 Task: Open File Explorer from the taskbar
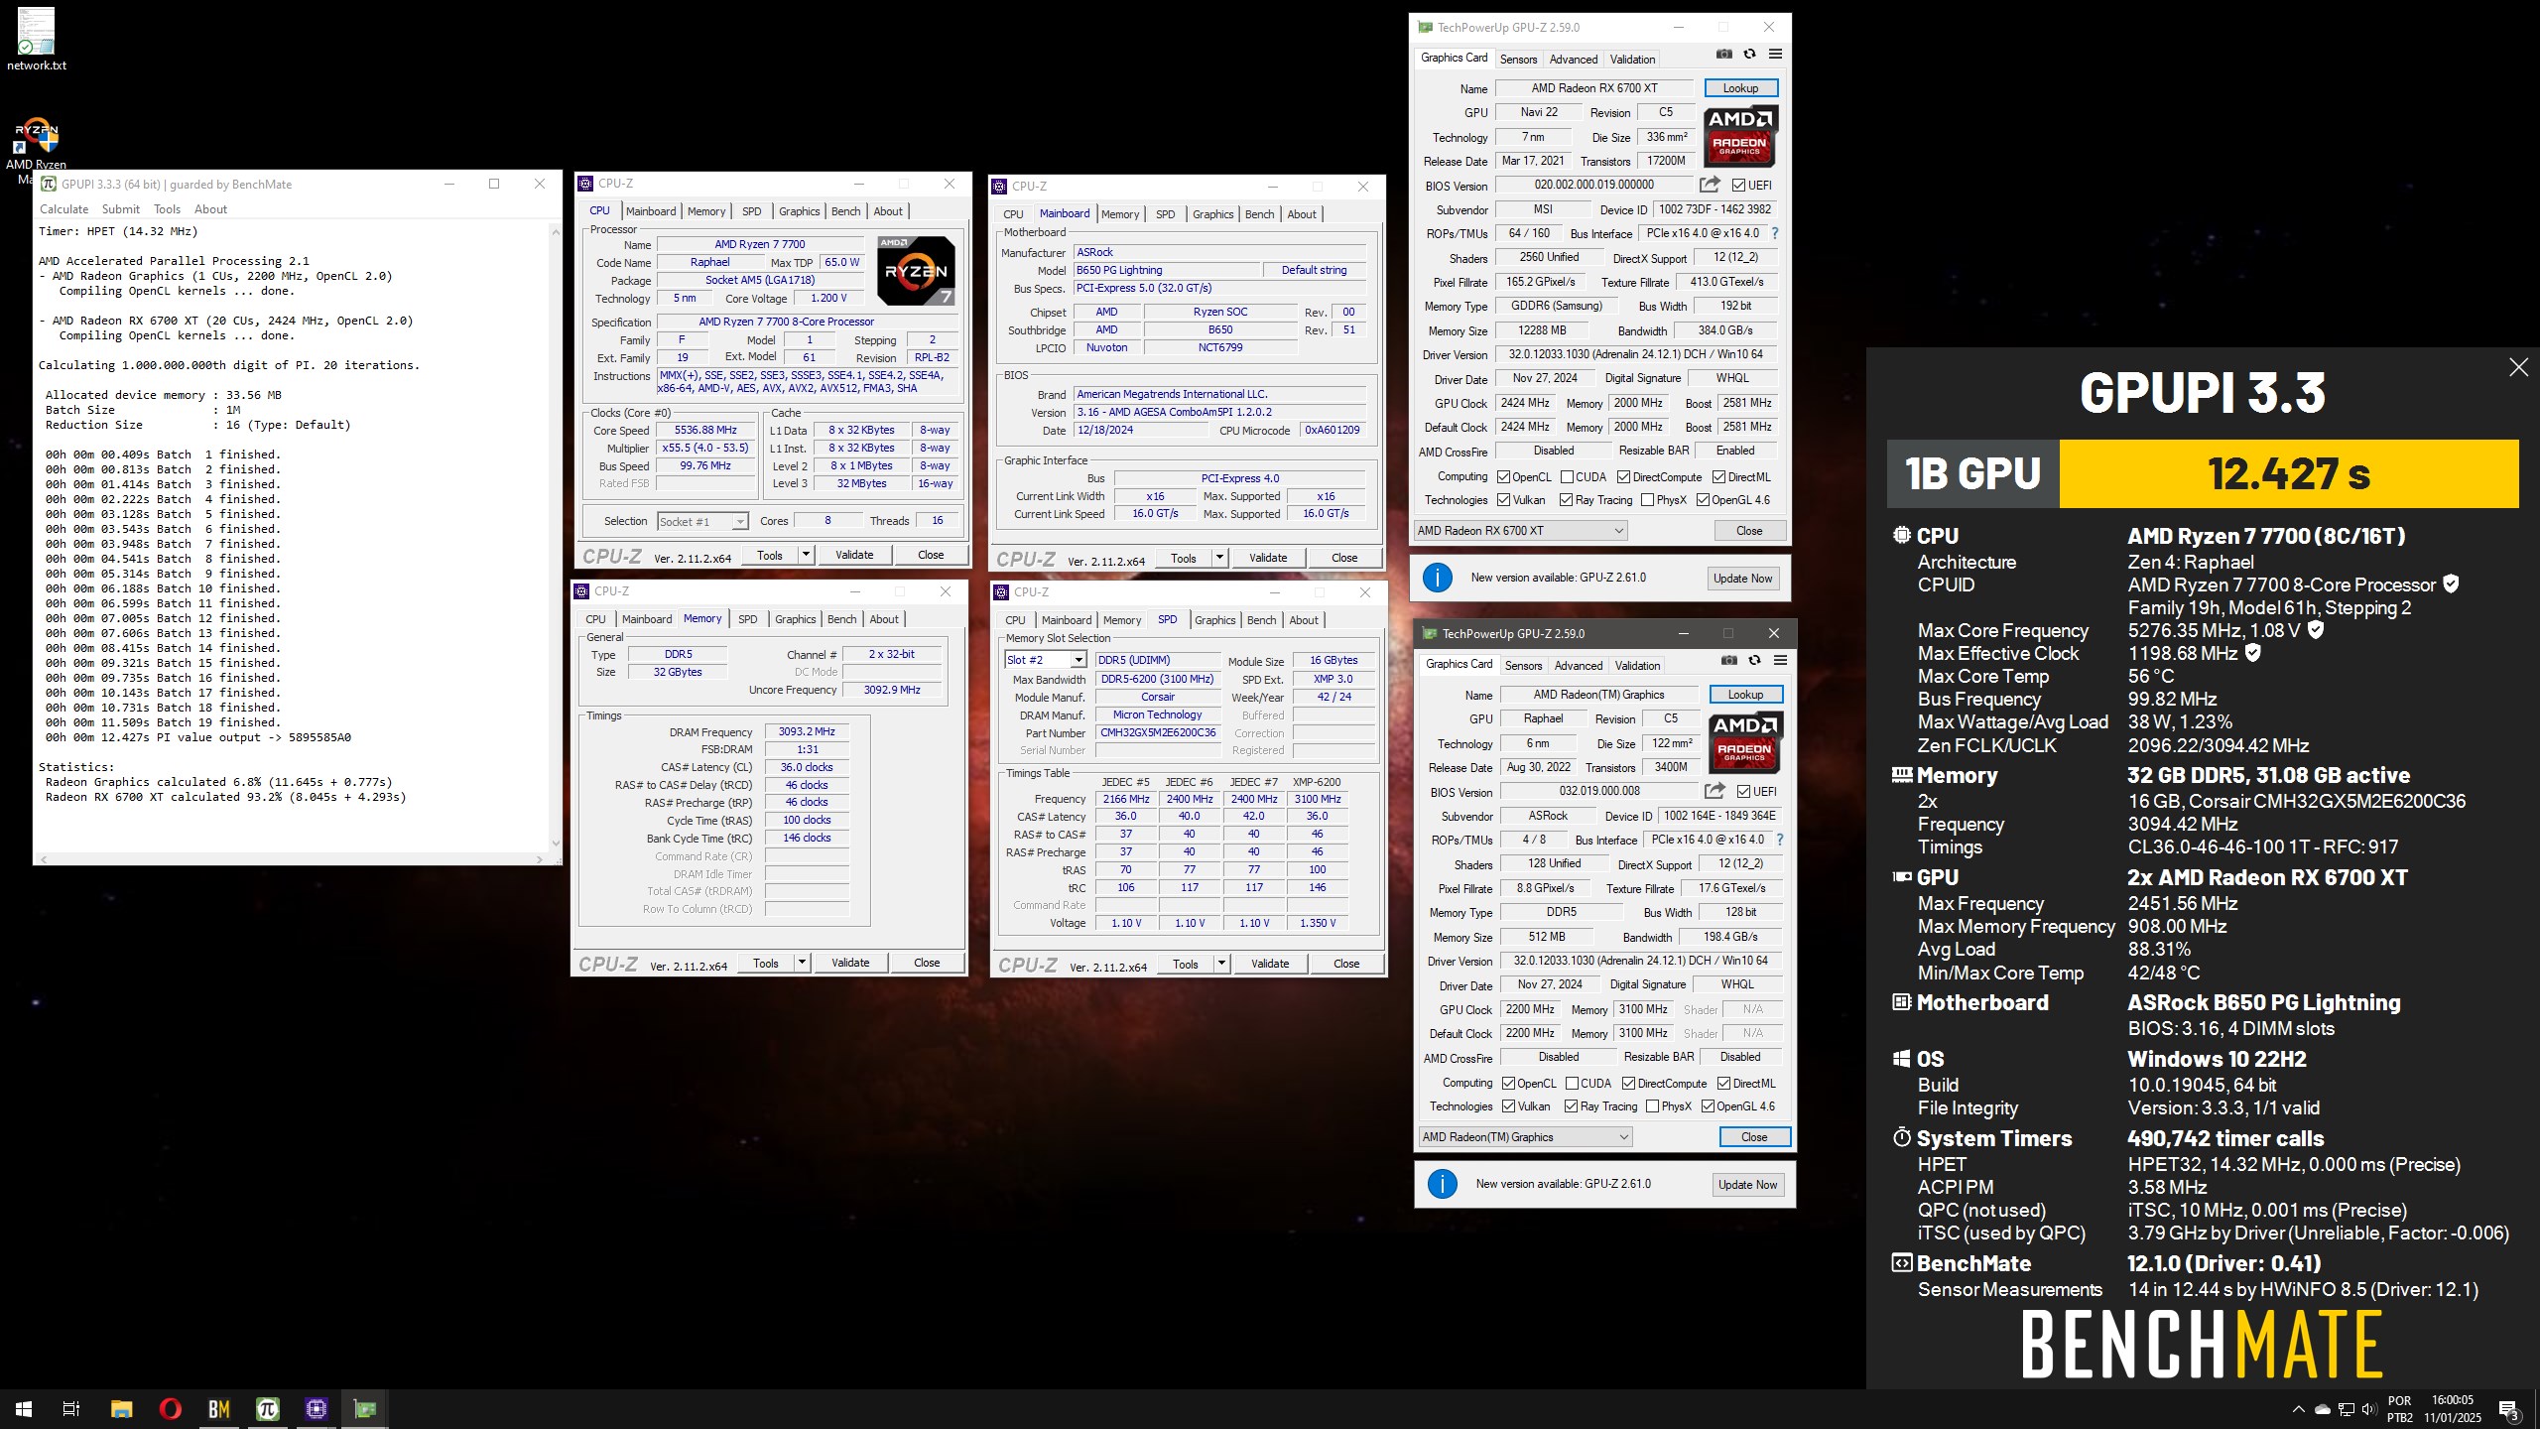121,1409
